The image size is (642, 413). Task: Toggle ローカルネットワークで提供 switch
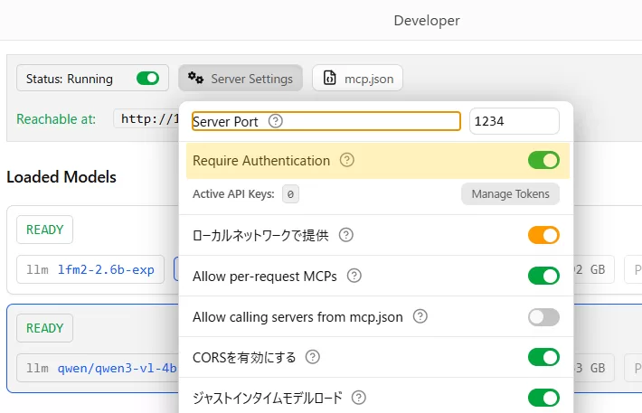[543, 235]
